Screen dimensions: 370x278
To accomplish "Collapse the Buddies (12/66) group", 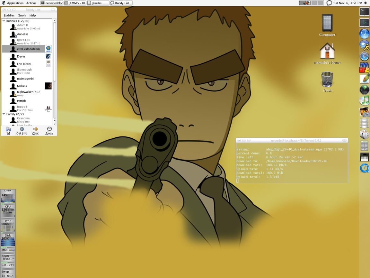I will [x=4, y=21].
